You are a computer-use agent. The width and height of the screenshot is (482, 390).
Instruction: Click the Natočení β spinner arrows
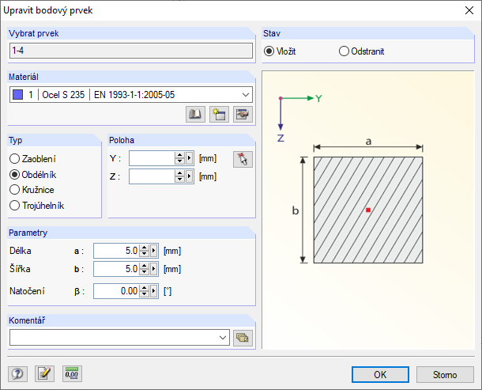(x=144, y=291)
